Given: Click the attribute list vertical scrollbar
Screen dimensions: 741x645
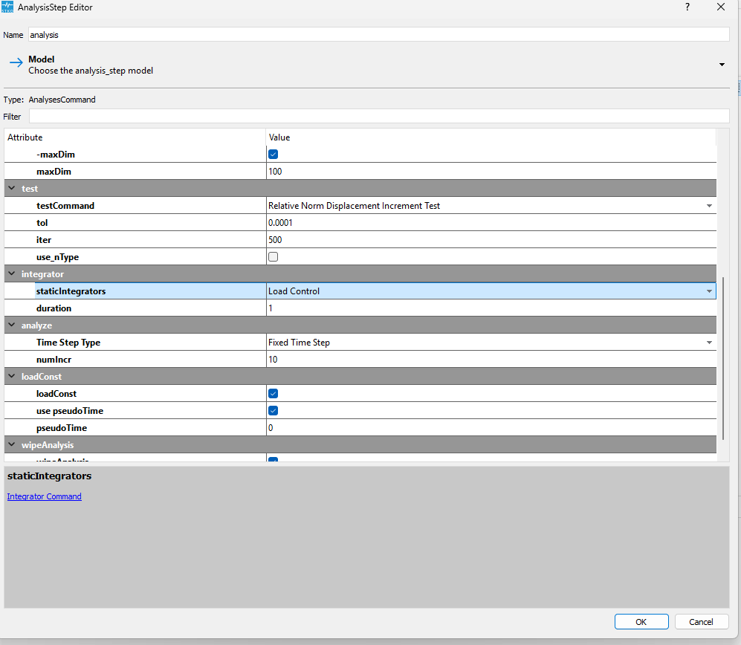Looking at the screenshot, I should 723,358.
